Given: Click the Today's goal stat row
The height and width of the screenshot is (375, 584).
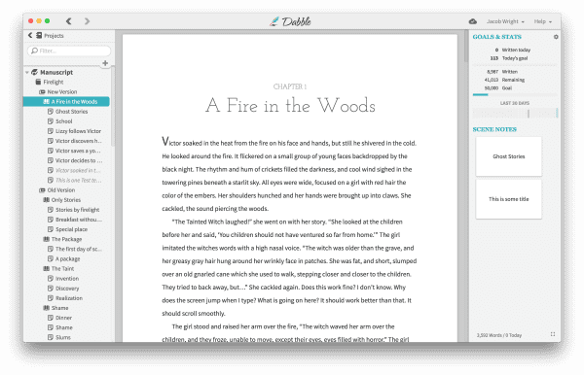Looking at the screenshot, I should click(x=509, y=58).
